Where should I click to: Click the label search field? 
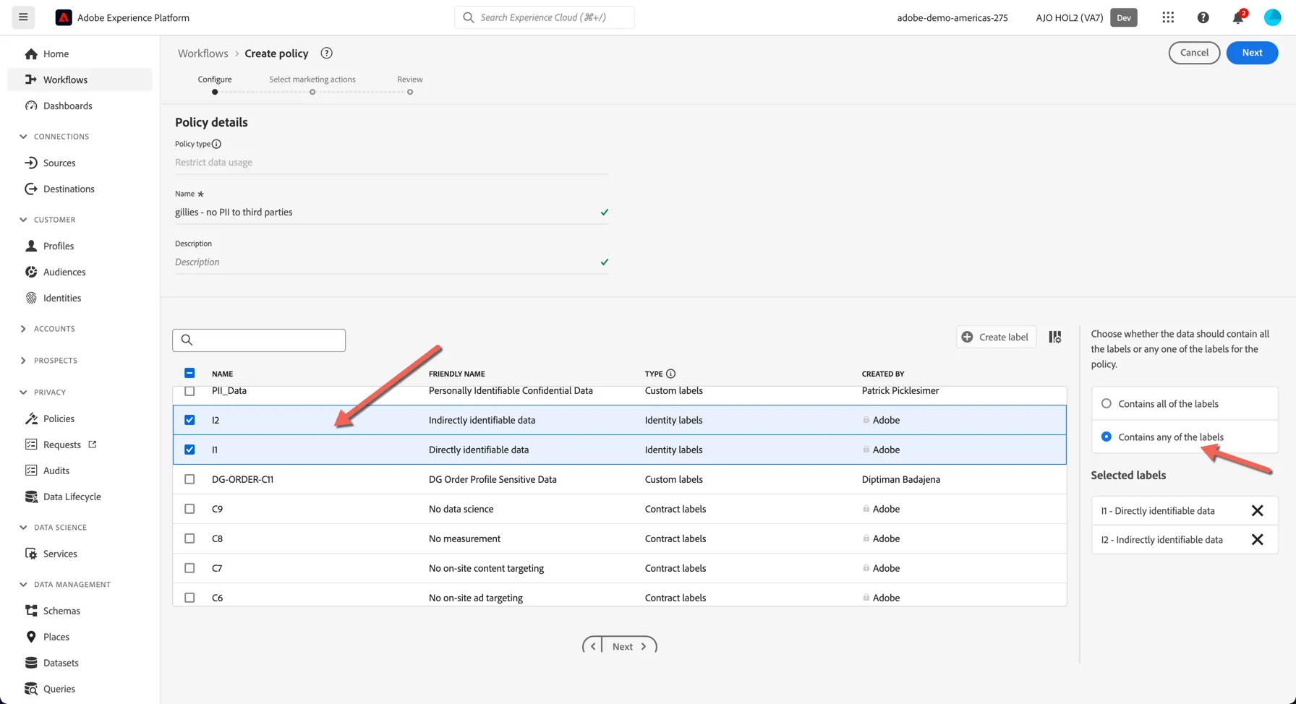[x=259, y=340]
